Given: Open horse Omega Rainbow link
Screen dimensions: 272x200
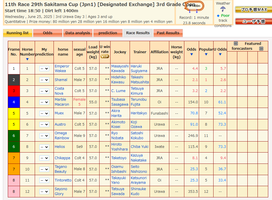Looking at the screenshot, I should coord(62,135).
